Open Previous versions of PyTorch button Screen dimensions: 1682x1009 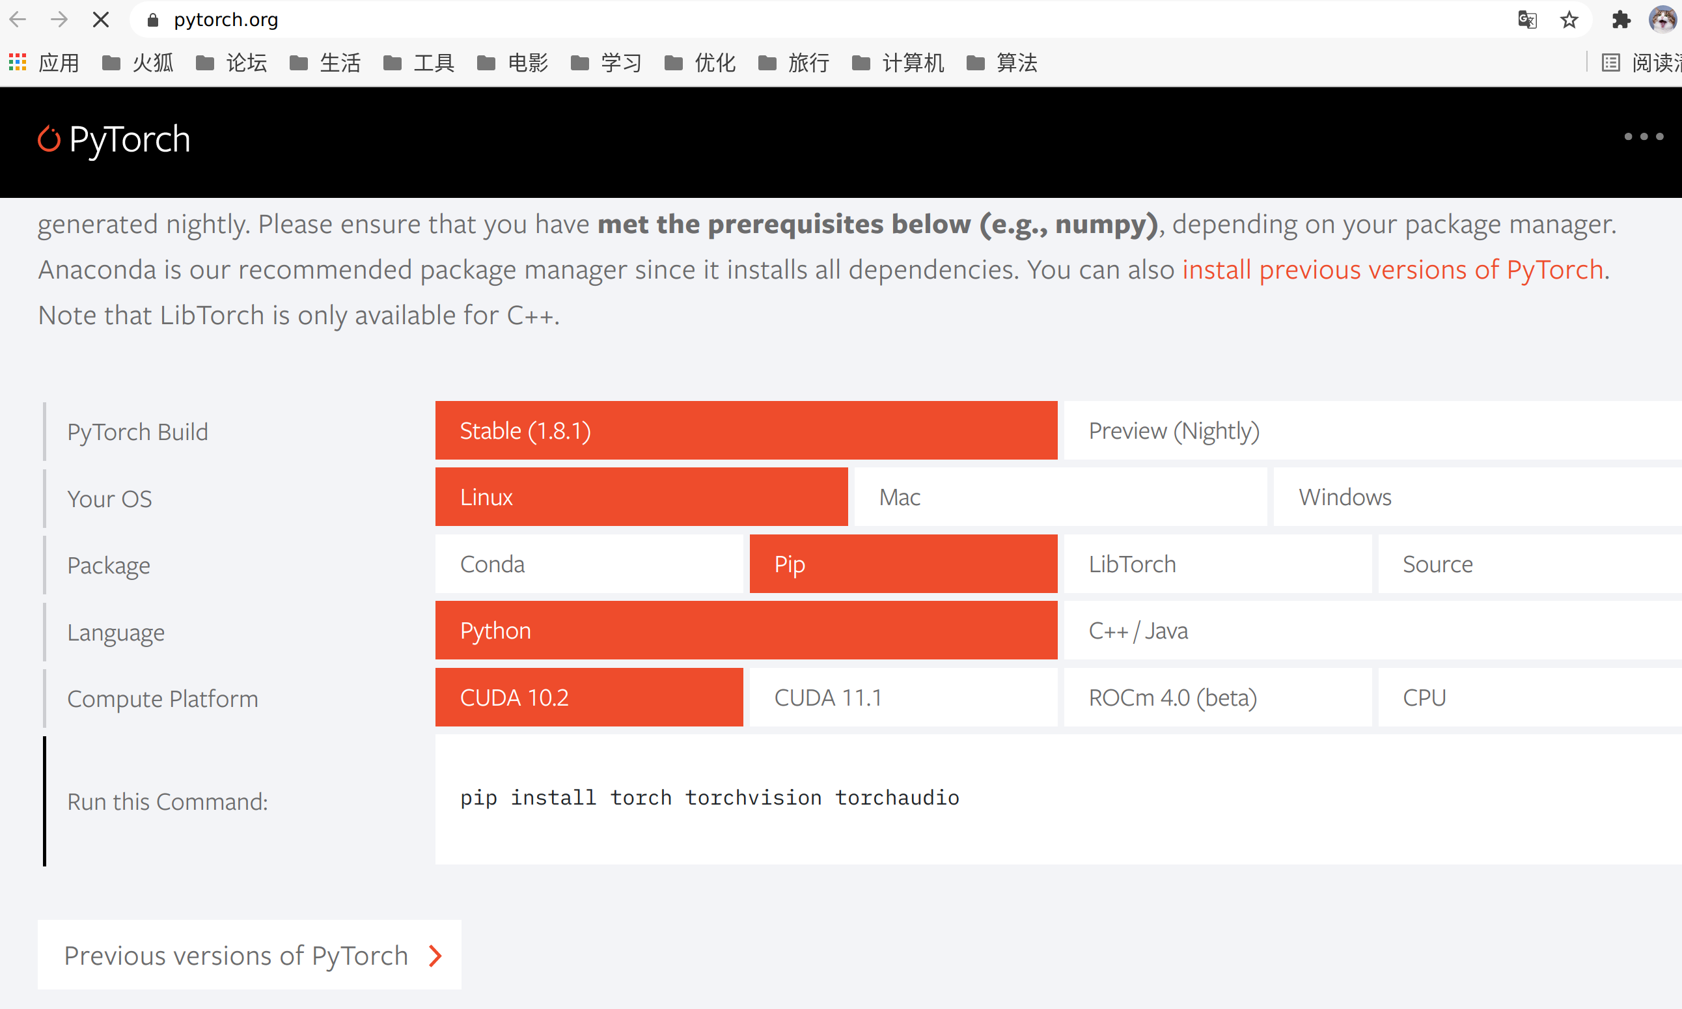(249, 955)
